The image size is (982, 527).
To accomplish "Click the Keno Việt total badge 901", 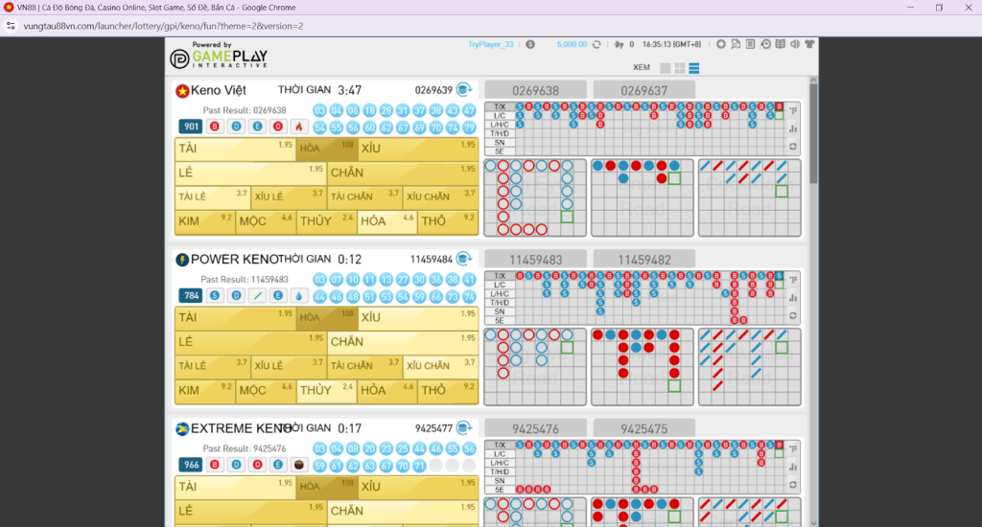I will (191, 126).
